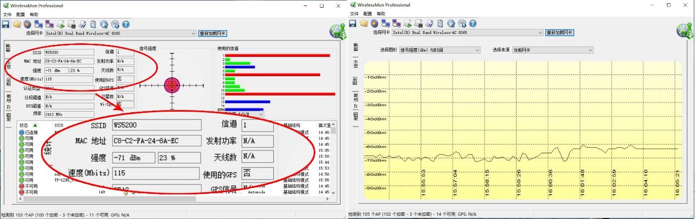696x219 pixels.
Task: Open help question-mark icon in right window
Action: coord(472,24)
